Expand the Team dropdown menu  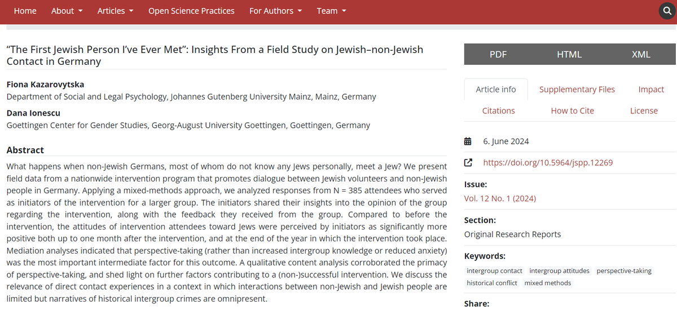tap(332, 11)
